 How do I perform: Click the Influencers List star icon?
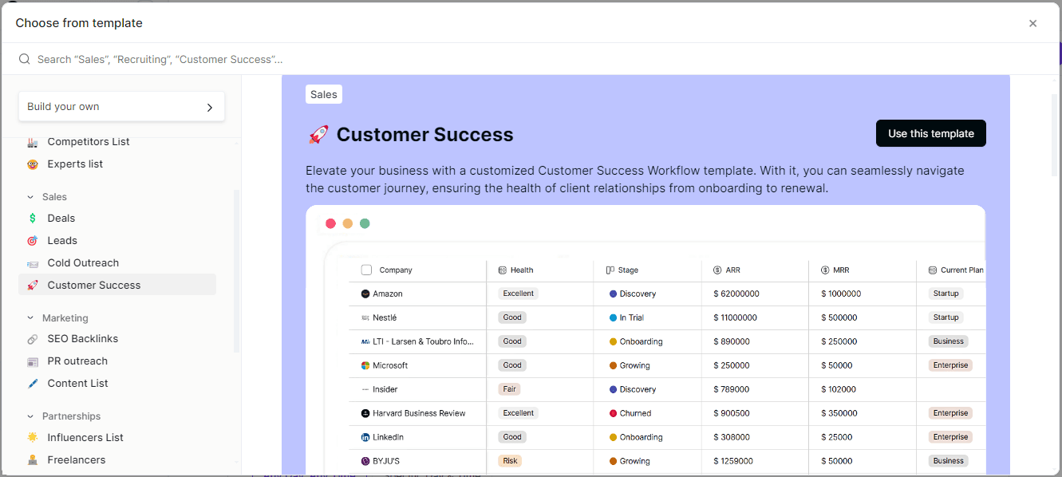[31, 437]
